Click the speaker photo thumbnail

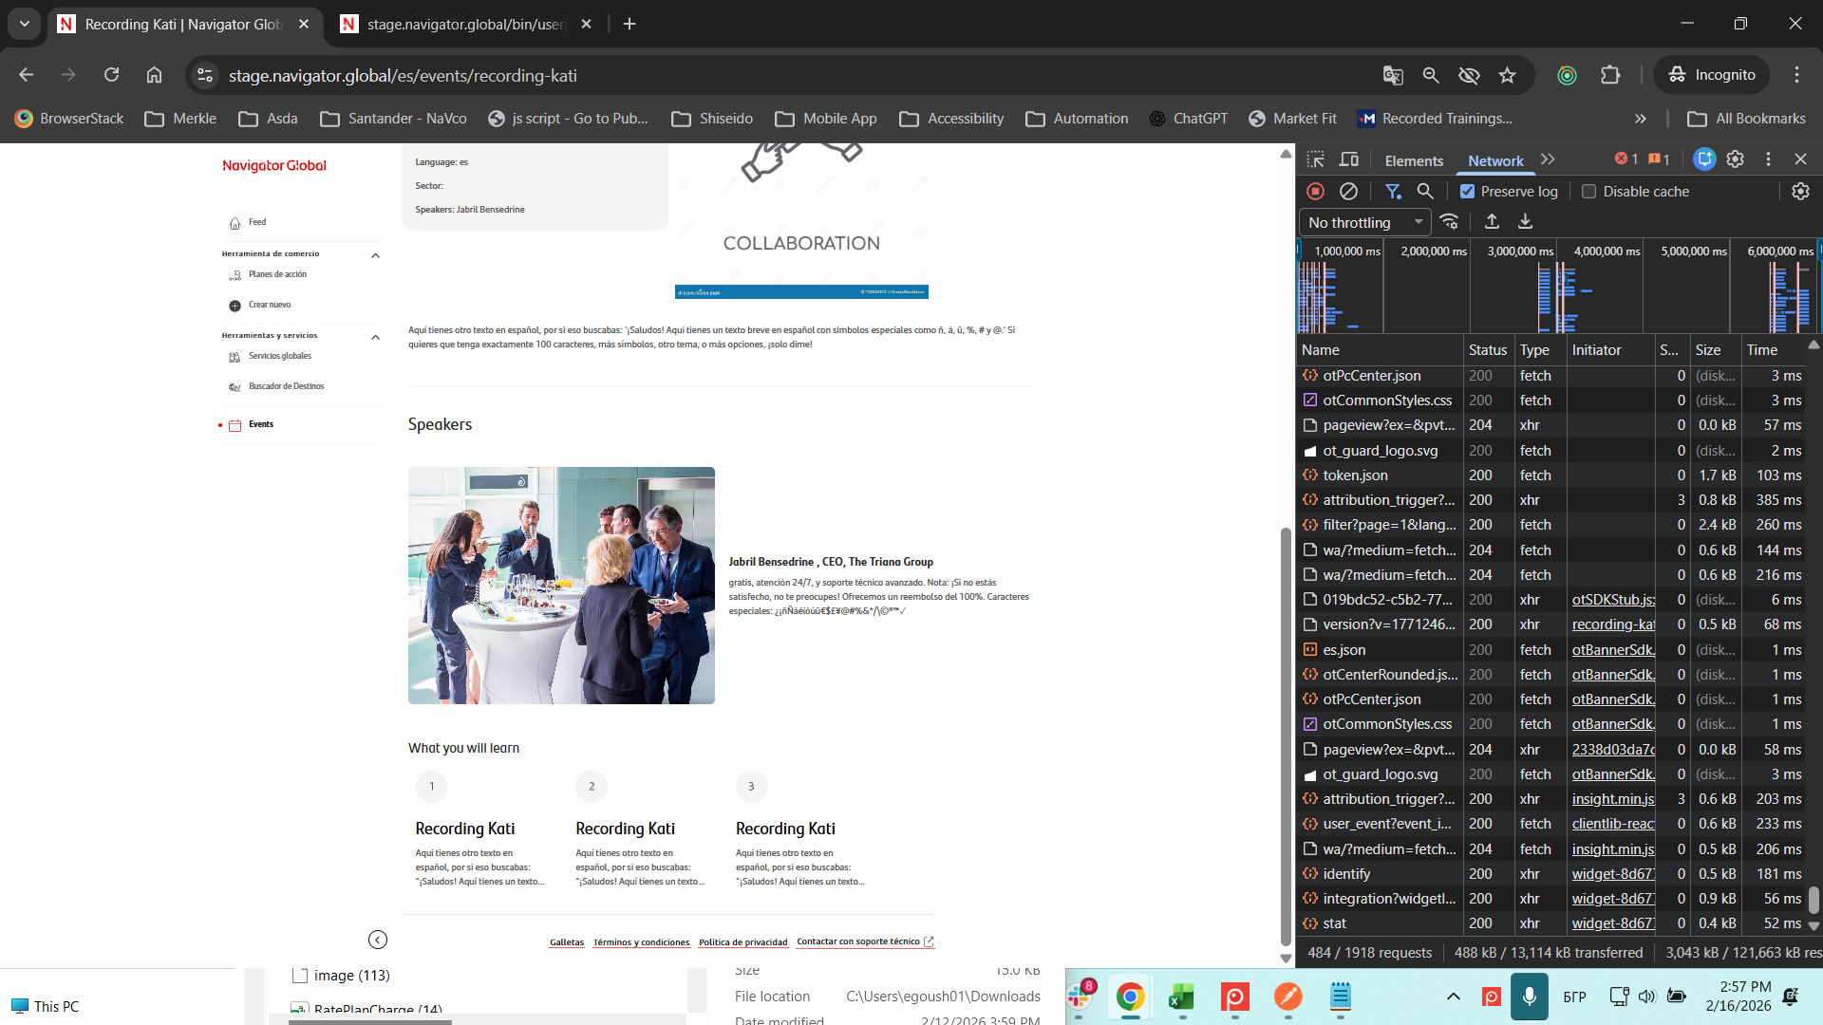pyautogui.click(x=561, y=586)
